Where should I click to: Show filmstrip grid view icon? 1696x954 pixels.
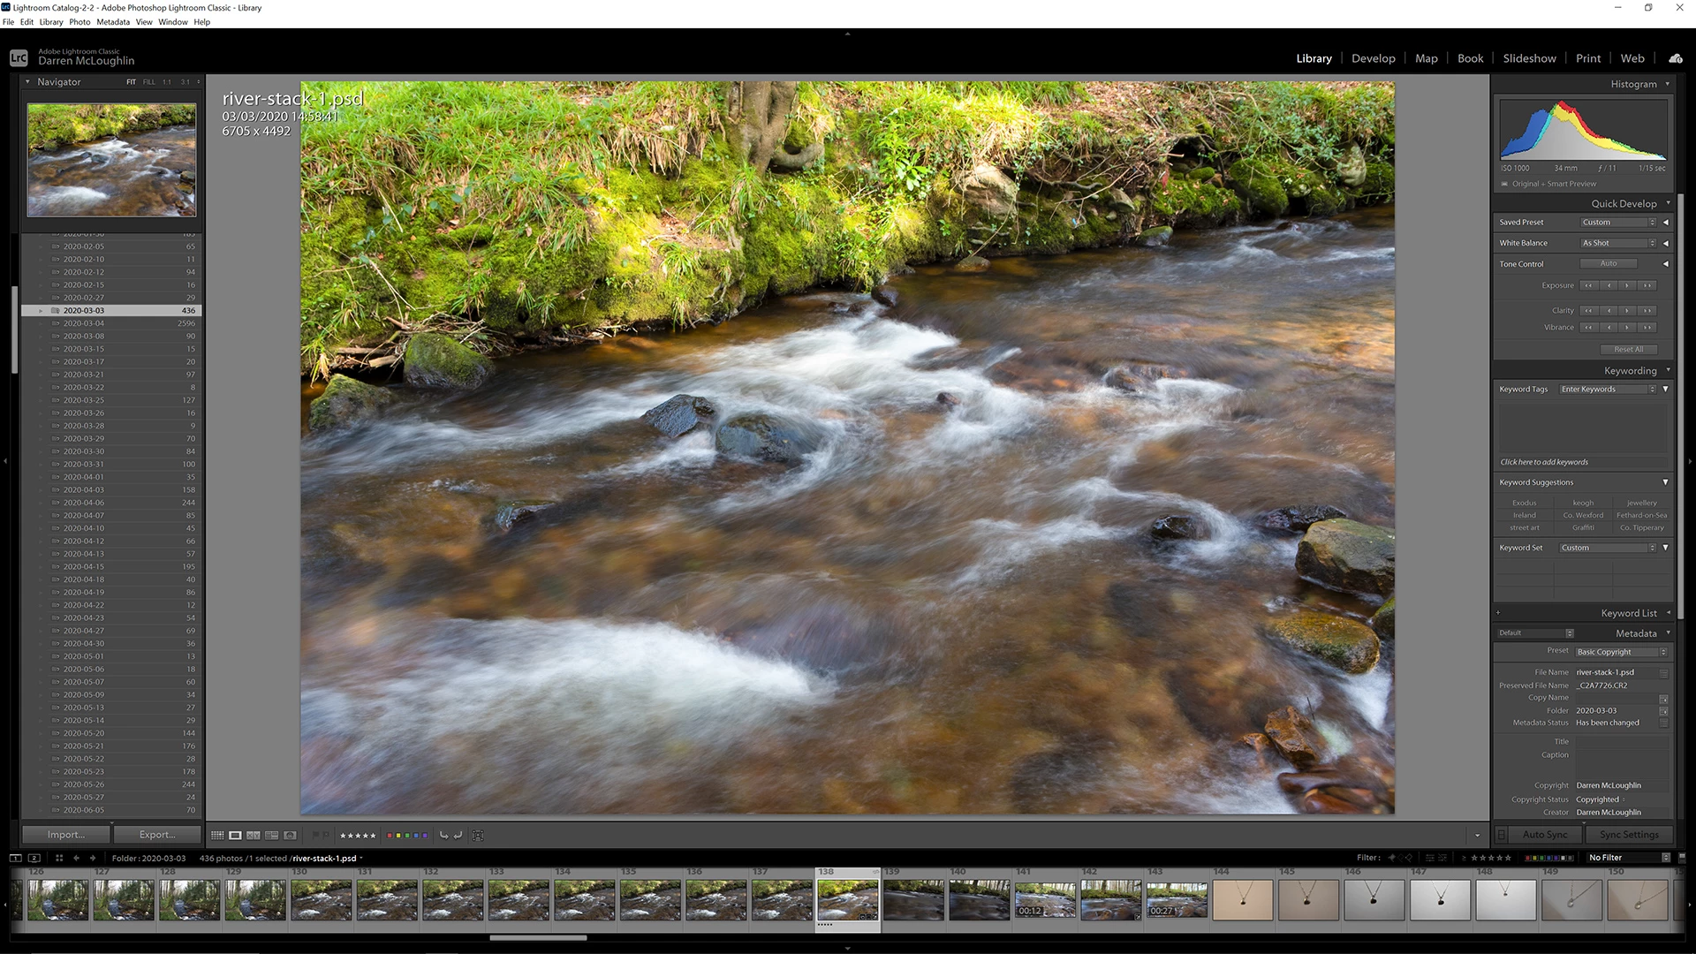(59, 858)
